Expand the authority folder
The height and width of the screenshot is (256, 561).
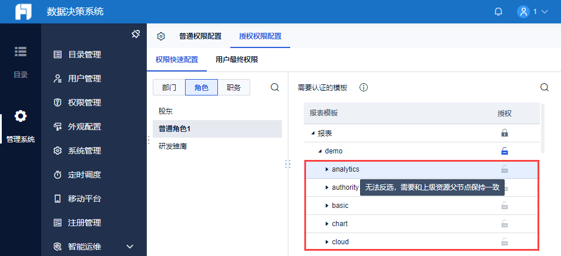327,187
